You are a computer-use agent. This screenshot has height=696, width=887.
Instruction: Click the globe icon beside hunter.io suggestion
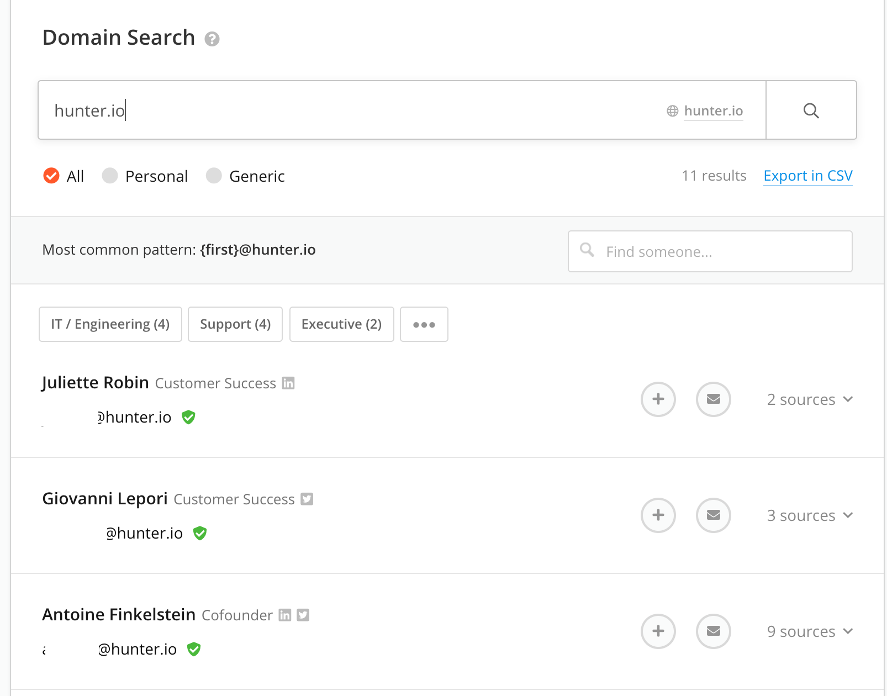(x=672, y=111)
